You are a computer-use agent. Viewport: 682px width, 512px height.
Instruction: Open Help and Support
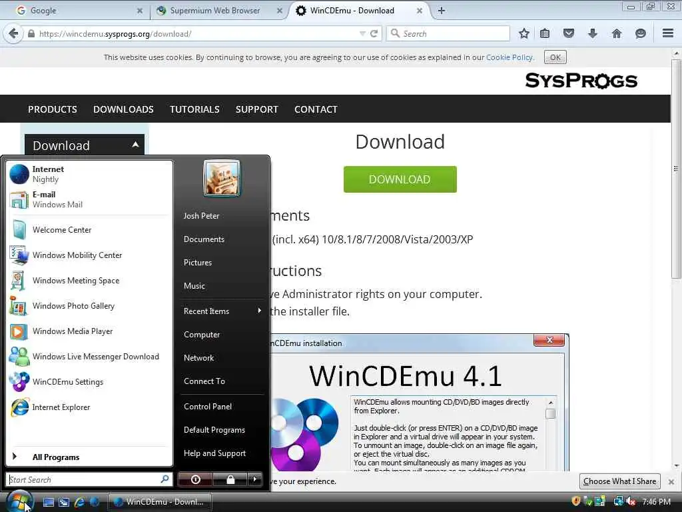(x=222, y=453)
